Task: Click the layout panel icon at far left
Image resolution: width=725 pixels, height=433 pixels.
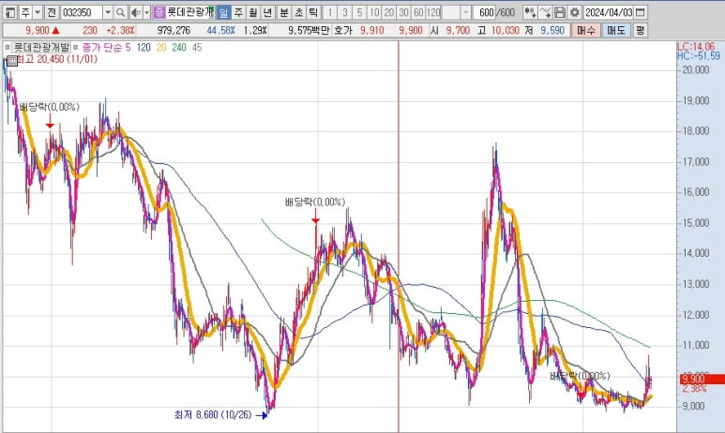Action: (10, 12)
